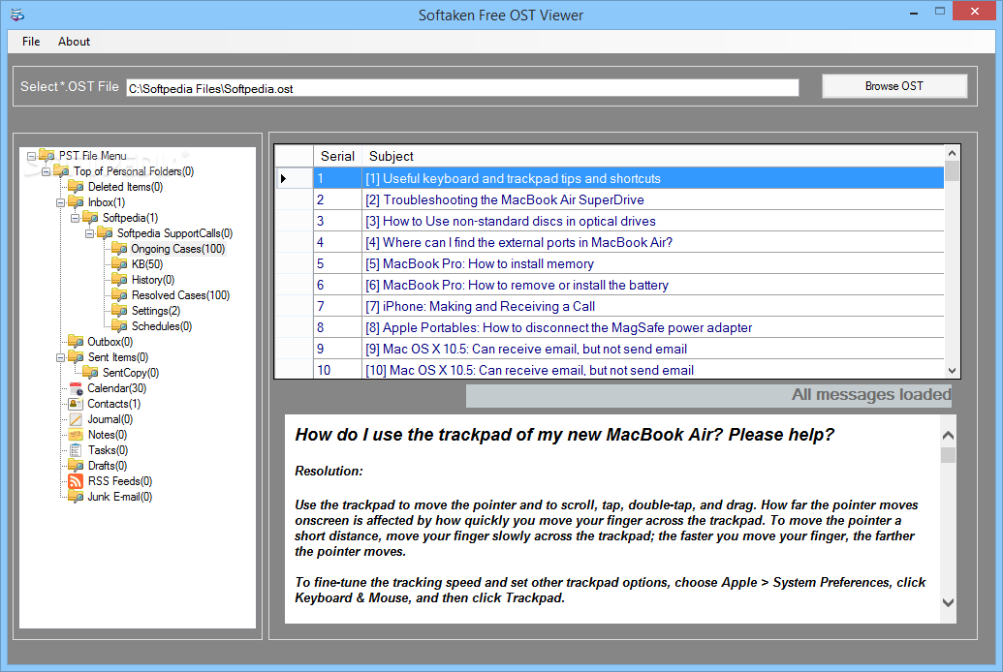The height and width of the screenshot is (672, 1003).
Task: Click the All messages loaded status bar
Action: coord(708,395)
